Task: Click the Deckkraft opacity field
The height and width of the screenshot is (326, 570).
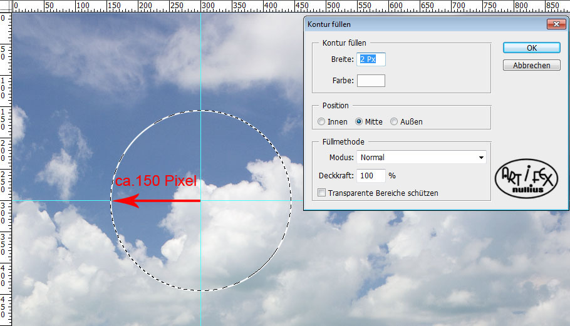Action: point(371,176)
